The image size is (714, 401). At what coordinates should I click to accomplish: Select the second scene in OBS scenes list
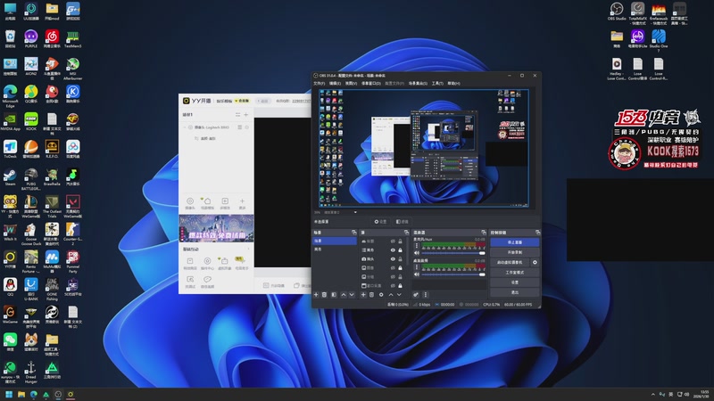[335, 250]
